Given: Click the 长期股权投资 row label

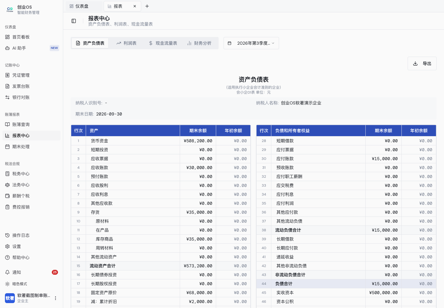Looking at the screenshot, I should (x=104, y=284).
